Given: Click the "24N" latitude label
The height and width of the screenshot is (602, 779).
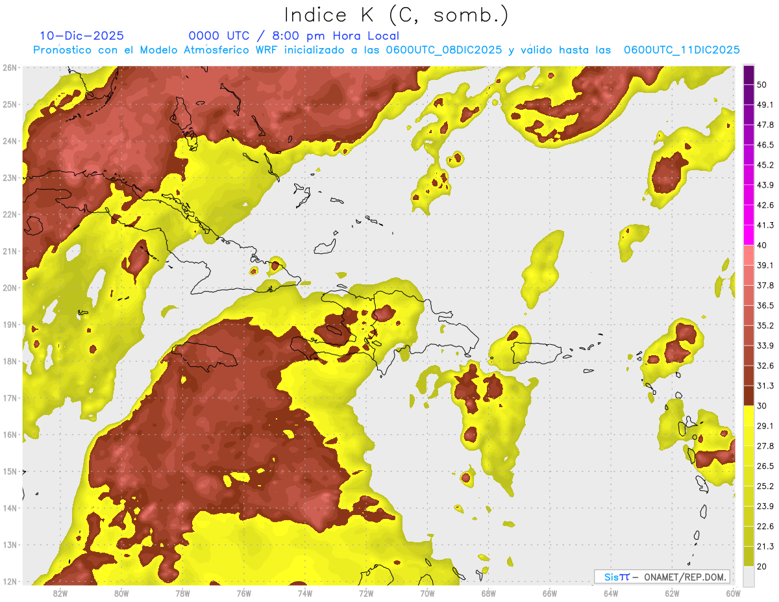Looking at the screenshot, I should click(x=10, y=141).
